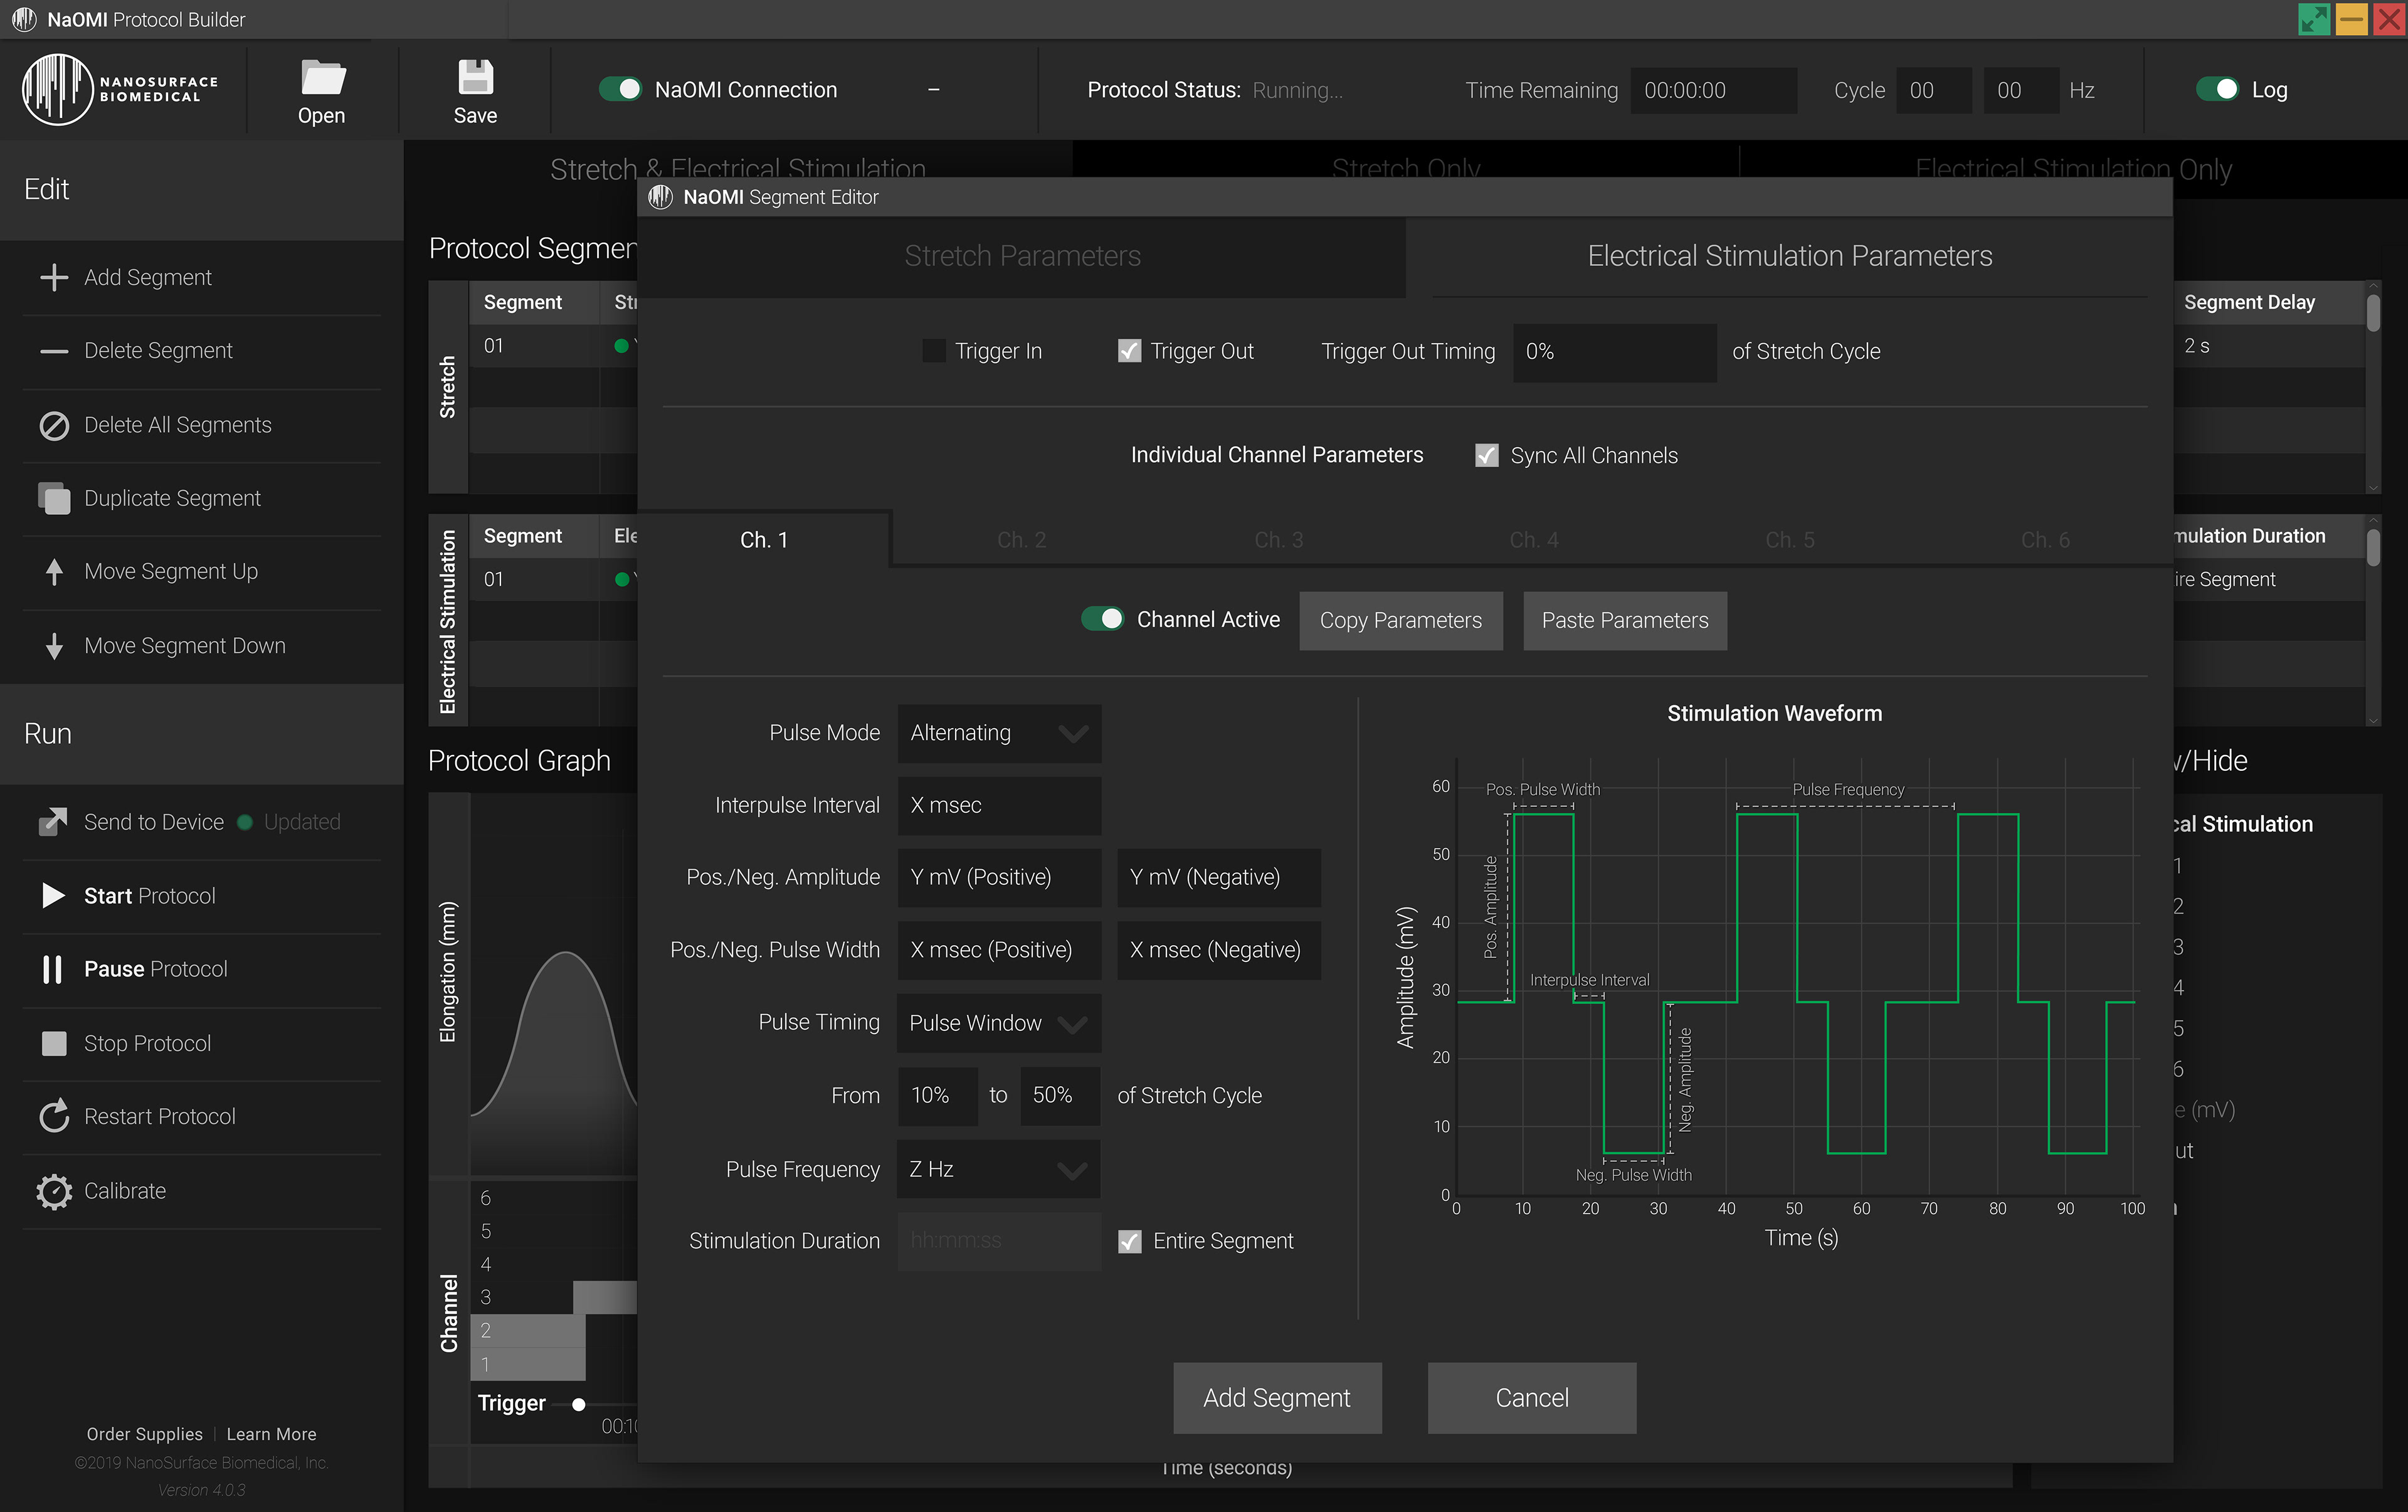Click the Cancel button
Image resolution: width=2408 pixels, height=1512 pixels.
[1532, 1397]
